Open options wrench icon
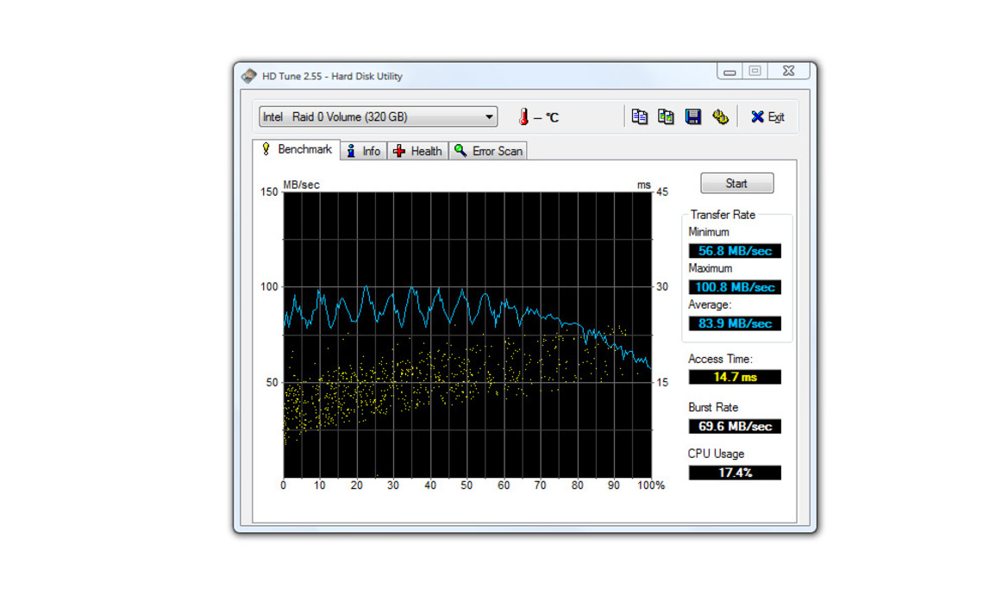Screen dimensions: 1008x602 [720, 116]
